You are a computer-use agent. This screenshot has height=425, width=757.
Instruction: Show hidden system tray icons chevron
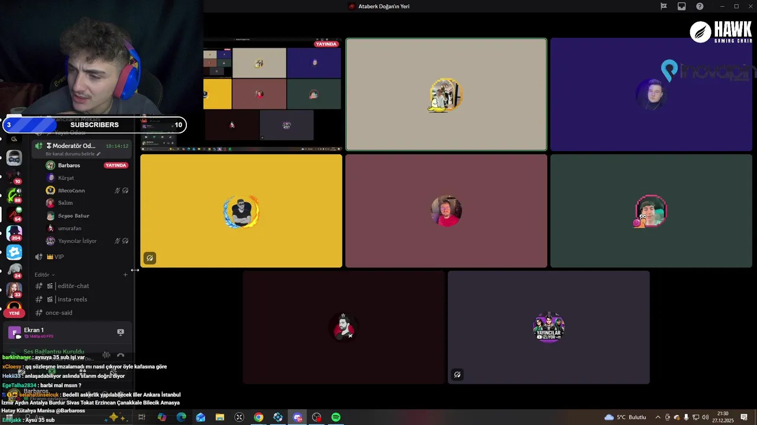pos(659,417)
